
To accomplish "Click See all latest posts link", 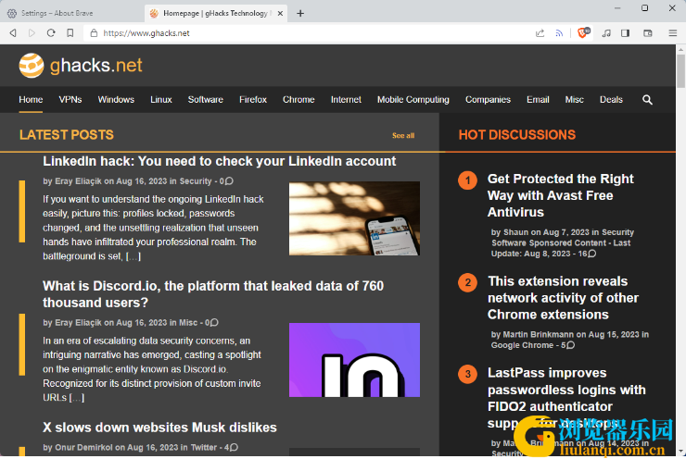I will 403,136.
